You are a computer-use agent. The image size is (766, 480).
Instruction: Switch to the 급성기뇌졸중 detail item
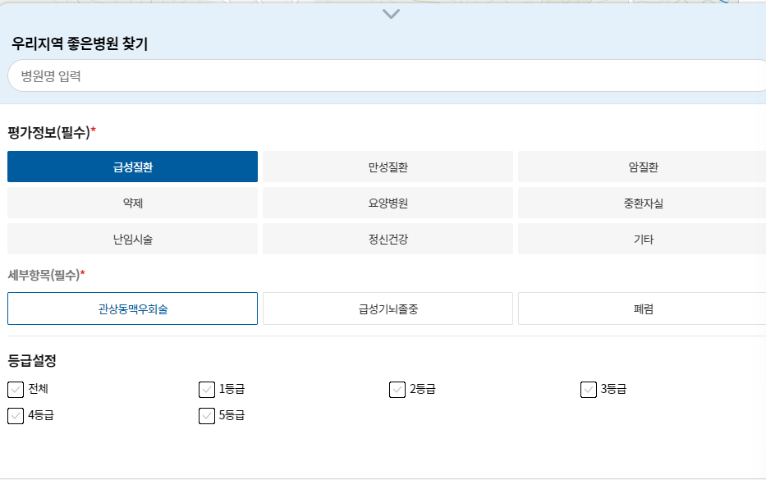tap(388, 309)
